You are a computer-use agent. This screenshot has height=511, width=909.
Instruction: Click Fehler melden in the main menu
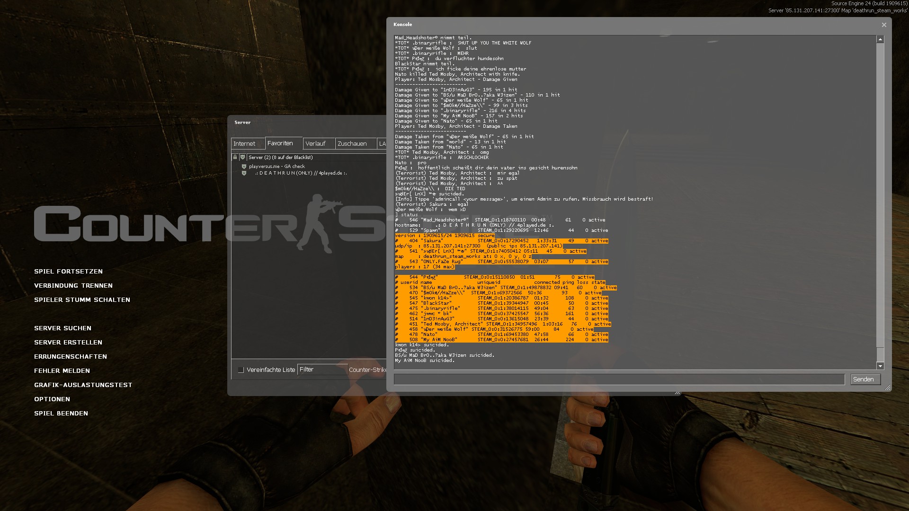click(x=62, y=371)
